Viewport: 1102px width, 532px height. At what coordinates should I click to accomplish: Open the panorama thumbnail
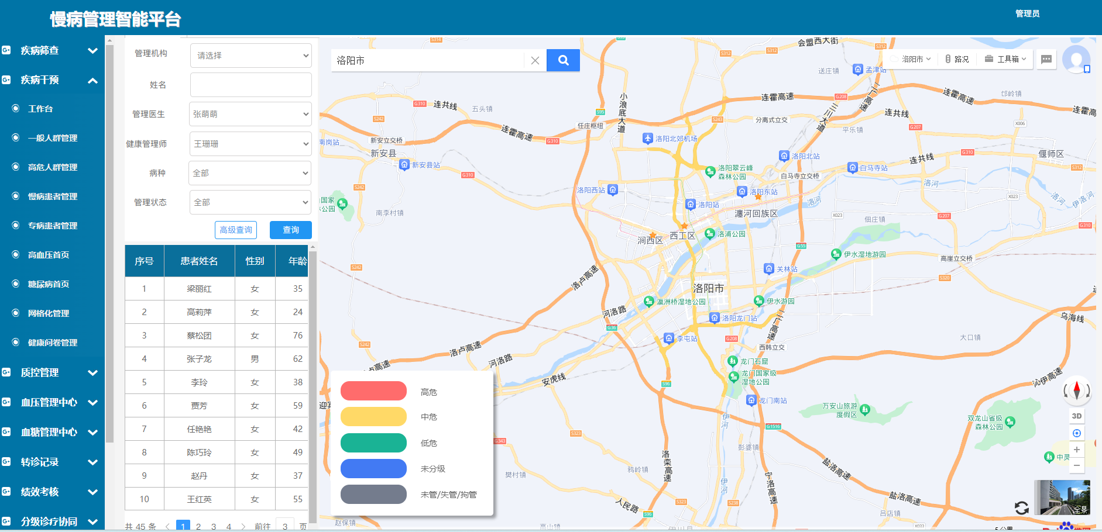(1062, 497)
